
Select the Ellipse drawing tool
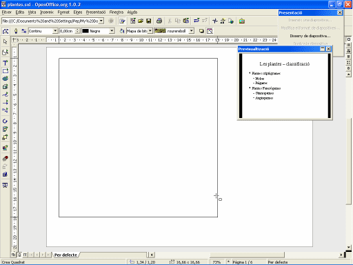pyautogui.click(x=5, y=79)
